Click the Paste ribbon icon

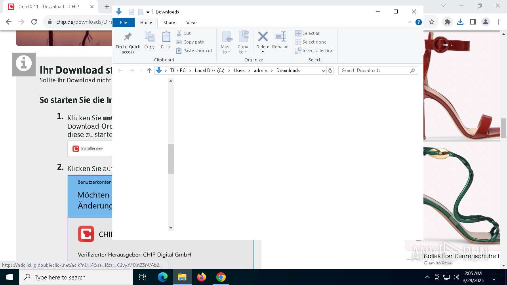pyautogui.click(x=166, y=40)
